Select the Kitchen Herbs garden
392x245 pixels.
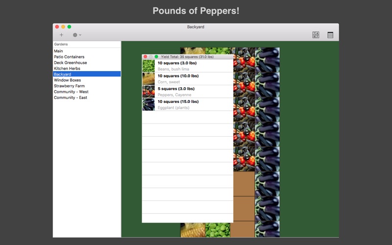point(87,68)
